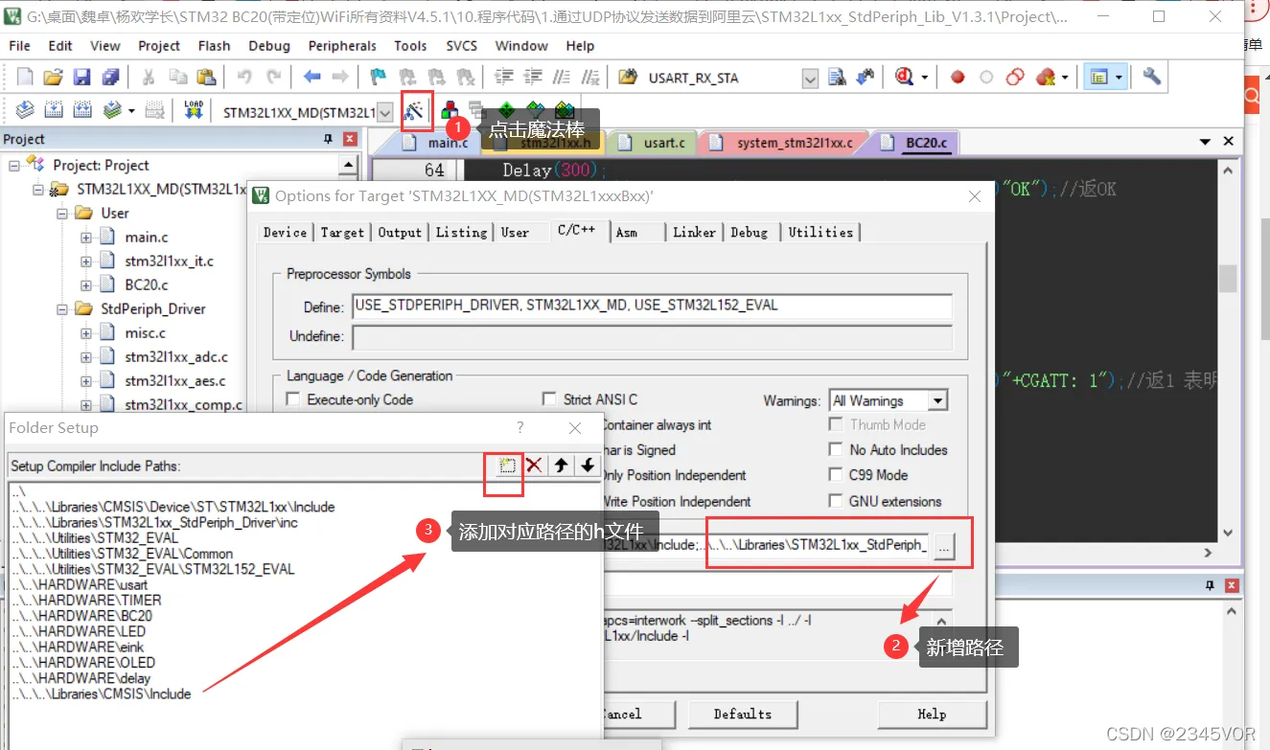Click the include paths browse '...' button

(x=944, y=545)
